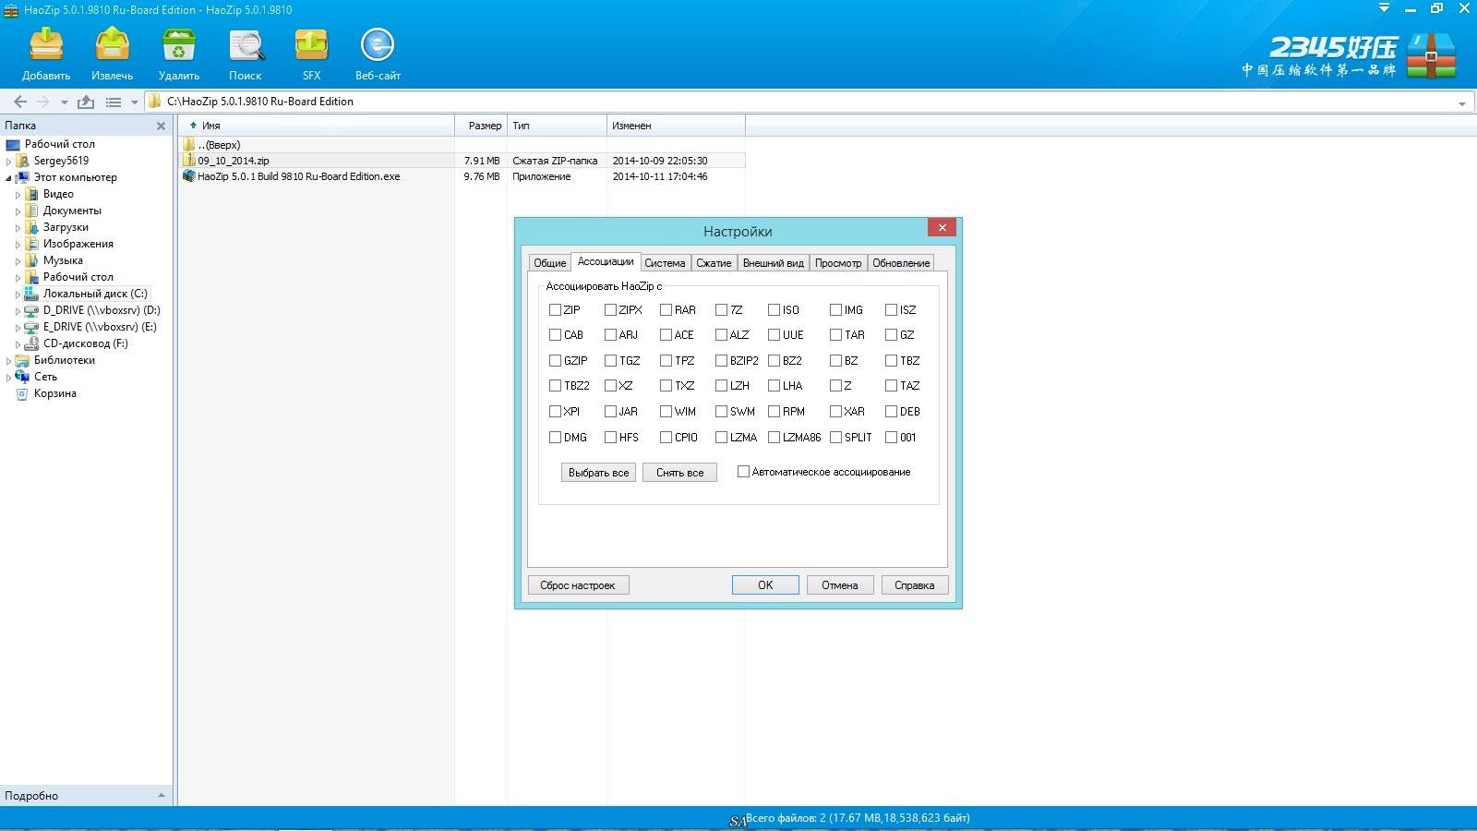
Task: Enable the ZIP association checkbox
Action: click(x=555, y=310)
